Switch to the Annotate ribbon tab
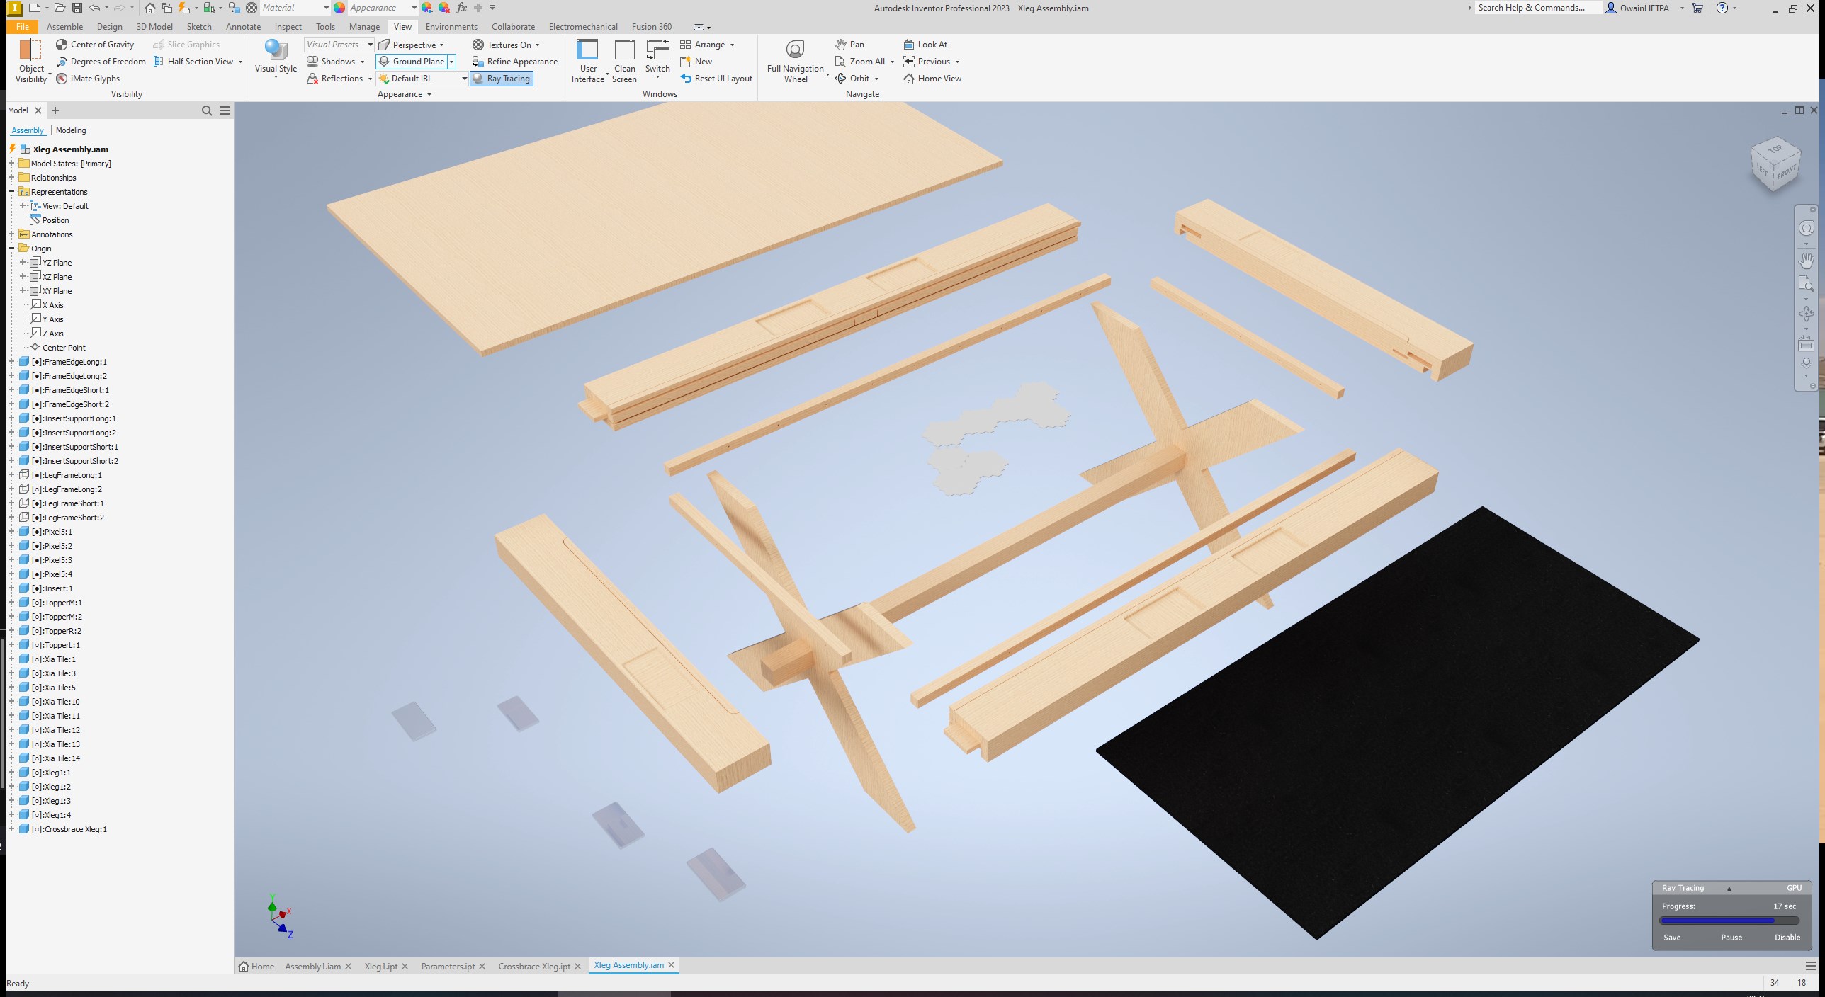The width and height of the screenshot is (1825, 997). [x=243, y=27]
